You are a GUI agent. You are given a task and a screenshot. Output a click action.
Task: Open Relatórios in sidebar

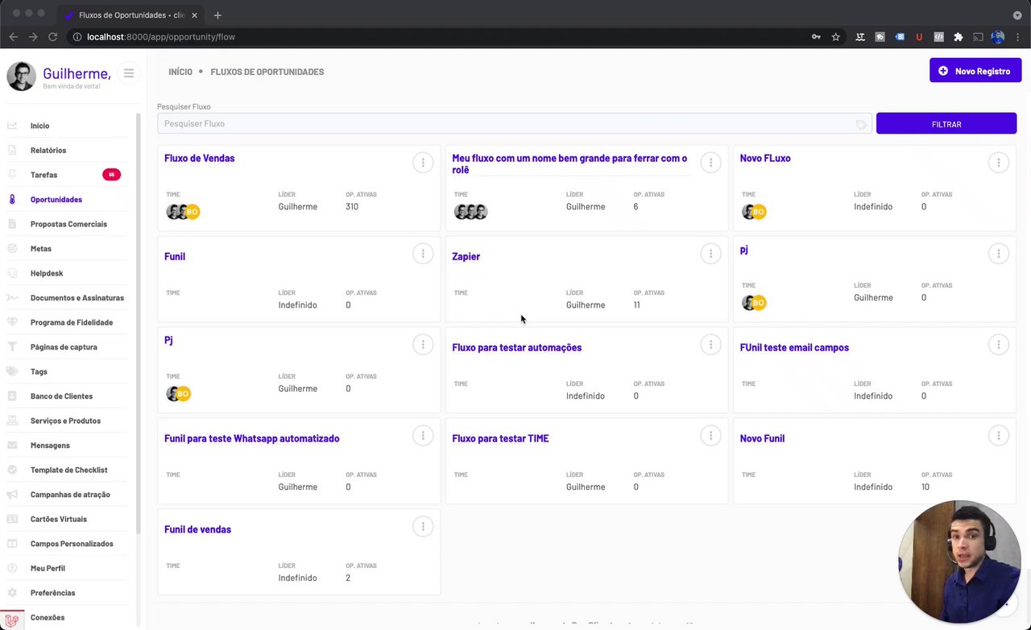[48, 151]
